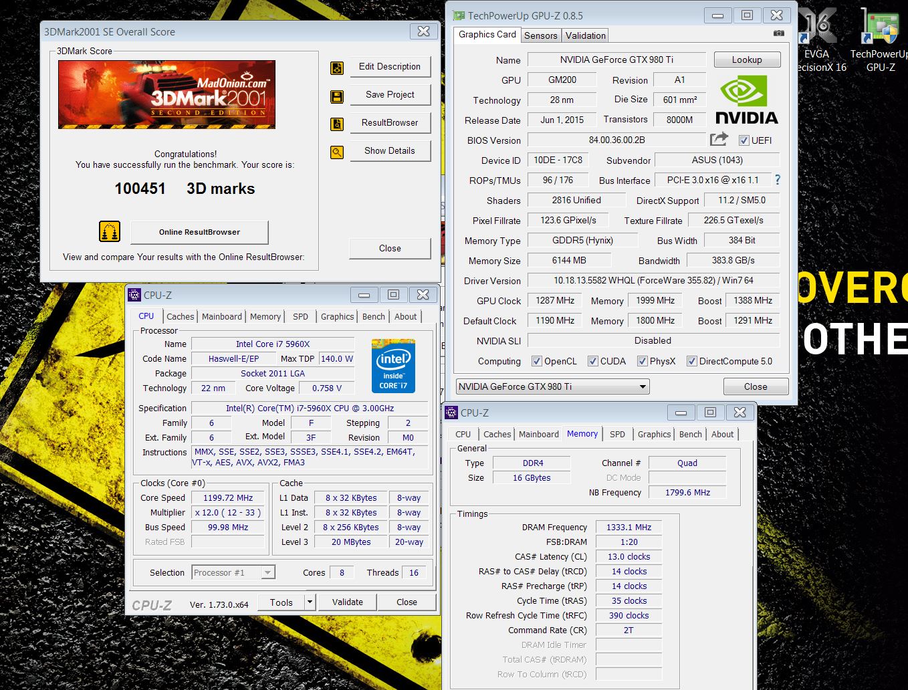
Task: Click the Edit Description button
Action: pyautogui.click(x=389, y=67)
